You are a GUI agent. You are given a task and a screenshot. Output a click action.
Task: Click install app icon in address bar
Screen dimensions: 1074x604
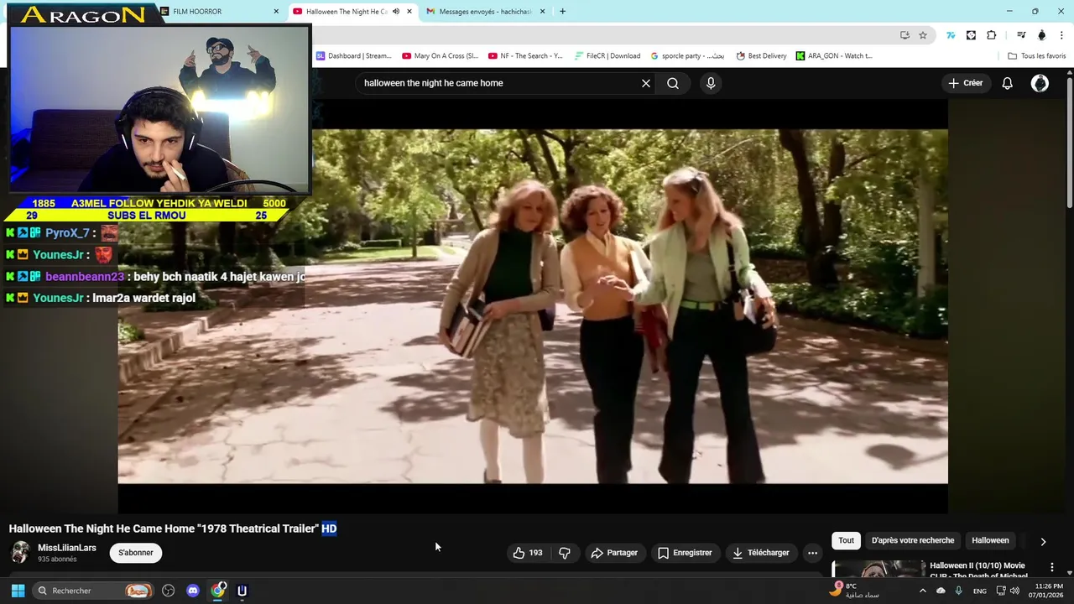tap(905, 35)
